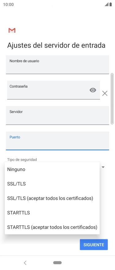Tap the 10:00 status bar clock
The height and width of the screenshot is (270, 115).
click(x=8, y=4)
